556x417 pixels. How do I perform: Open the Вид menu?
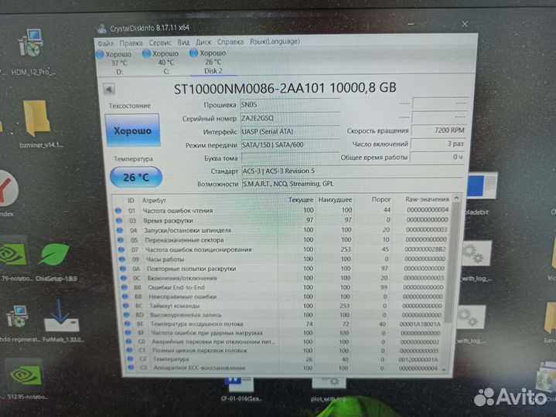pos(183,42)
